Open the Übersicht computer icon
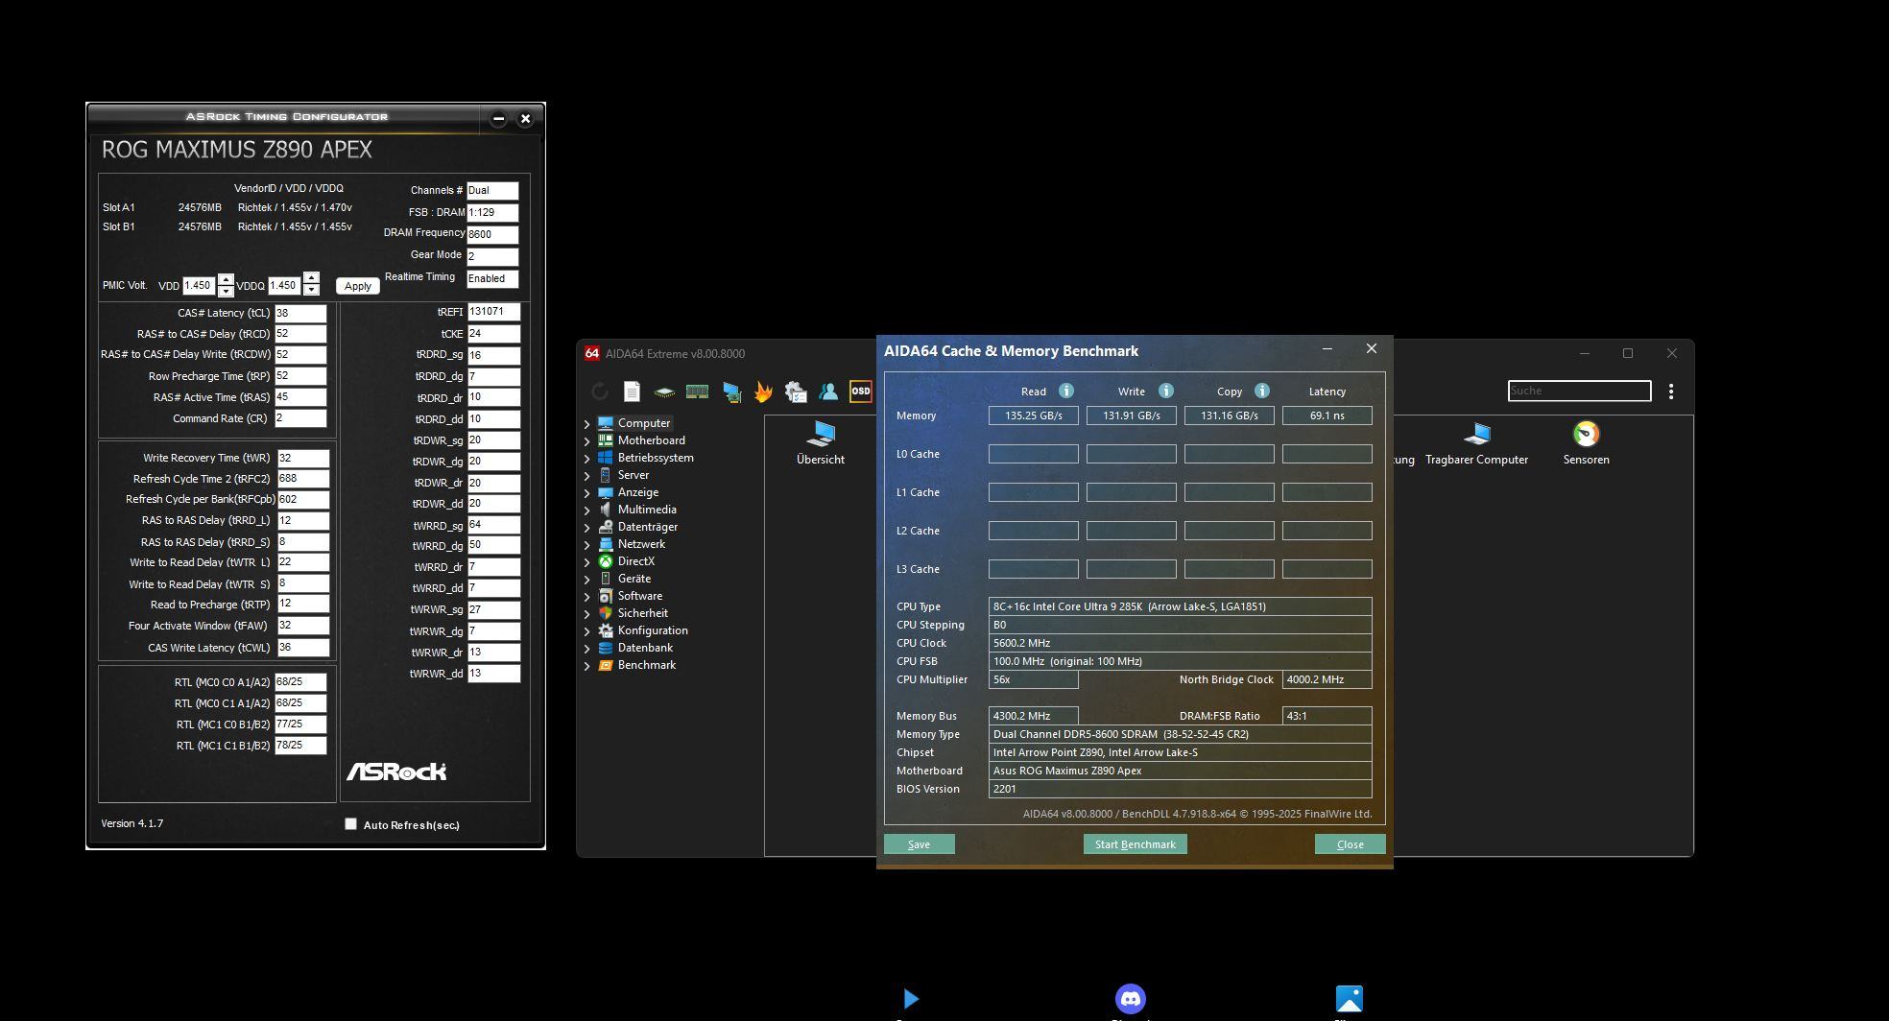Viewport: 1889px width, 1021px height. (821, 435)
